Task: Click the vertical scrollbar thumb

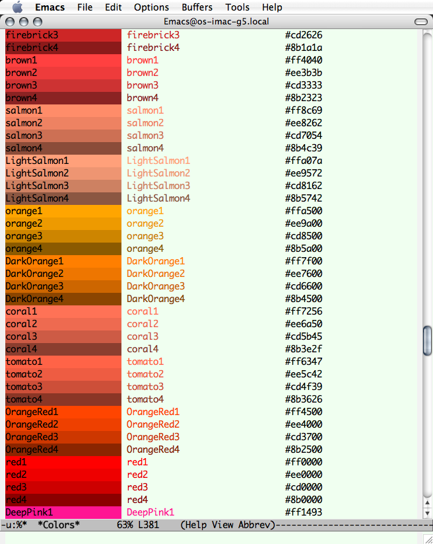Action: (x=428, y=340)
